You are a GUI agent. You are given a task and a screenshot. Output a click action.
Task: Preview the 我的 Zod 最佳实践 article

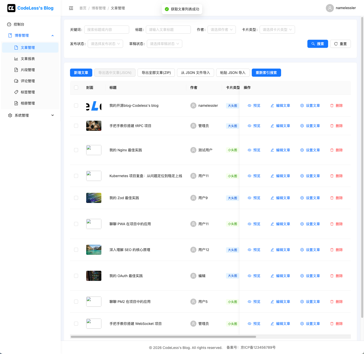click(254, 198)
